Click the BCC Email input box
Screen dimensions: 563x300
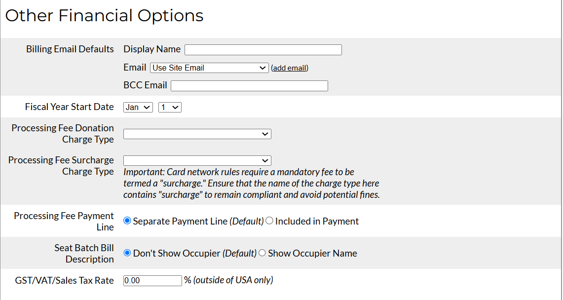tap(249, 85)
